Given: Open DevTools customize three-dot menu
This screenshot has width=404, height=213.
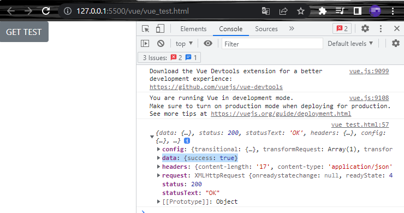Looking at the screenshot, I should point(381,28).
